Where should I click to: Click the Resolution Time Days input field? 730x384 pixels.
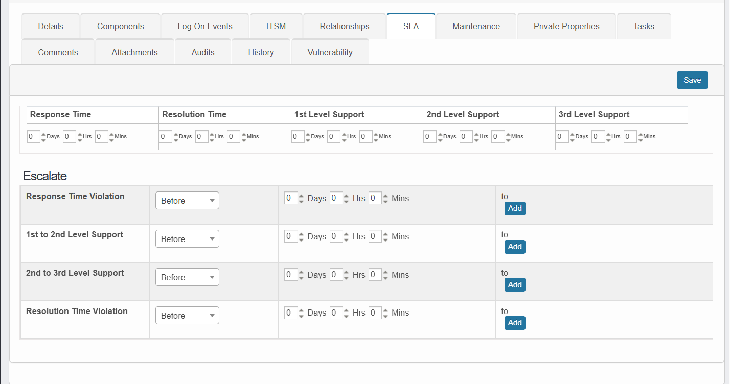coord(165,137)
